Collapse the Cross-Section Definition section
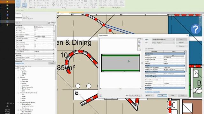Image resolution: width=204 pixels, height=114 pixels. (x=54, y=50)
